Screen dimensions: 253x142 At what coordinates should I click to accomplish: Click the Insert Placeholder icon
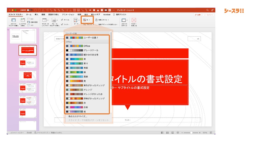click(x=54, y=20)
